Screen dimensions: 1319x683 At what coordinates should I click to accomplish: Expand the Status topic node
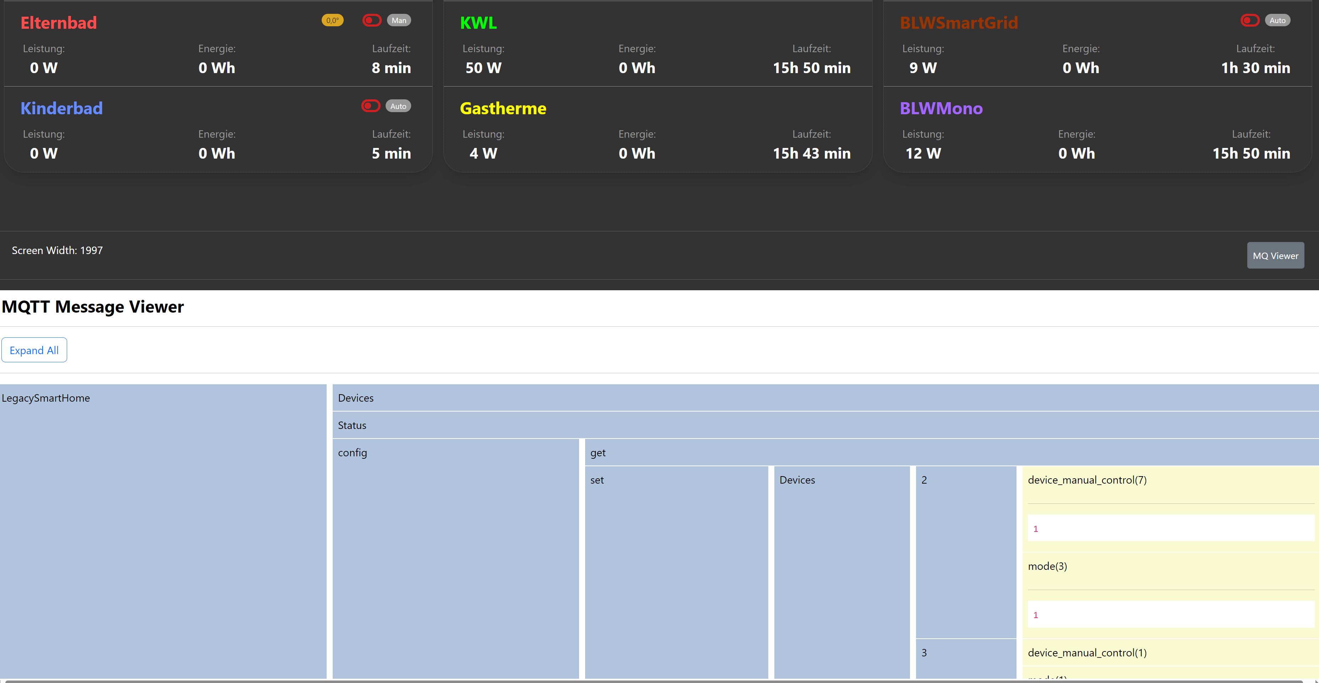(352, 425)
